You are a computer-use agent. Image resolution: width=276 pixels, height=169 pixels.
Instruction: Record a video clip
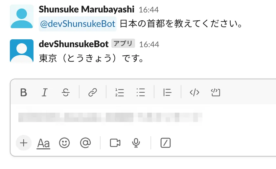tap(115, 143)
